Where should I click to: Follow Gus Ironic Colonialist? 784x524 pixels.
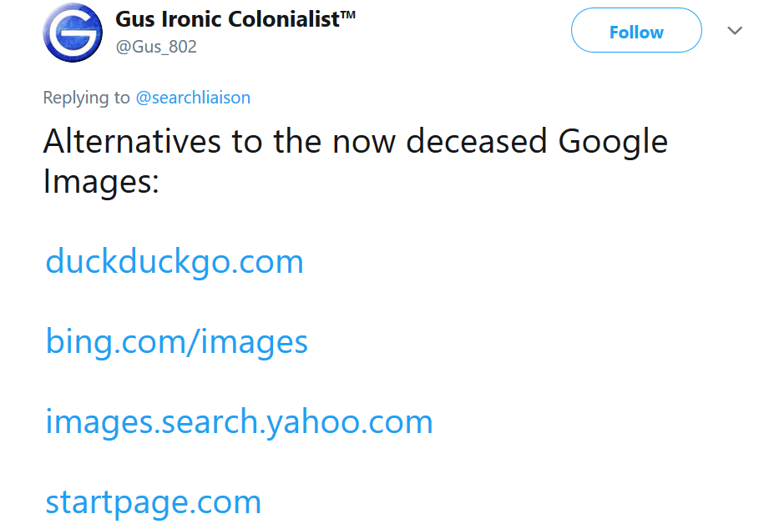[x=636, y=30]
